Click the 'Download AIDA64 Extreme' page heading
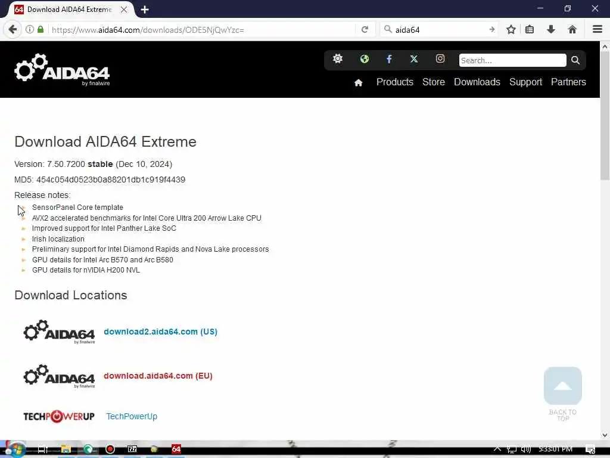610x458 pixels. pos(105,142)
